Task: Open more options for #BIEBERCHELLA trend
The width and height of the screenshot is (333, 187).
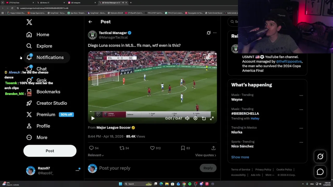Action: click(301, 110)
